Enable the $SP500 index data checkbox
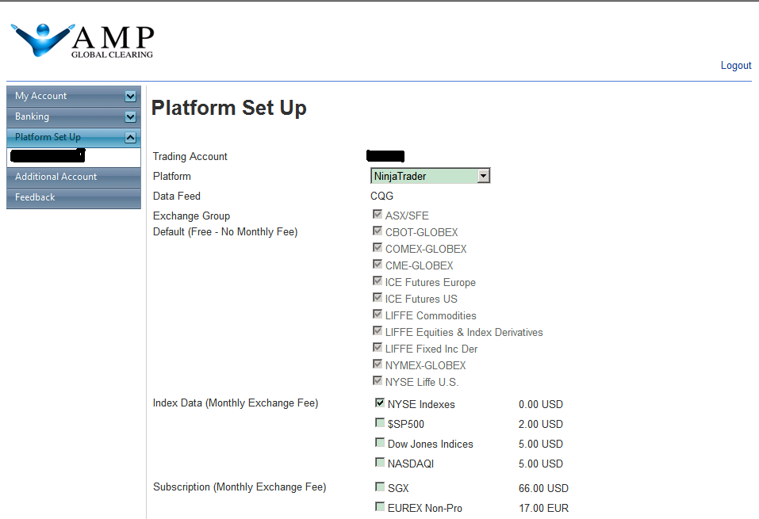The height and width of the screenshot is (519, 759). [380, 423]
